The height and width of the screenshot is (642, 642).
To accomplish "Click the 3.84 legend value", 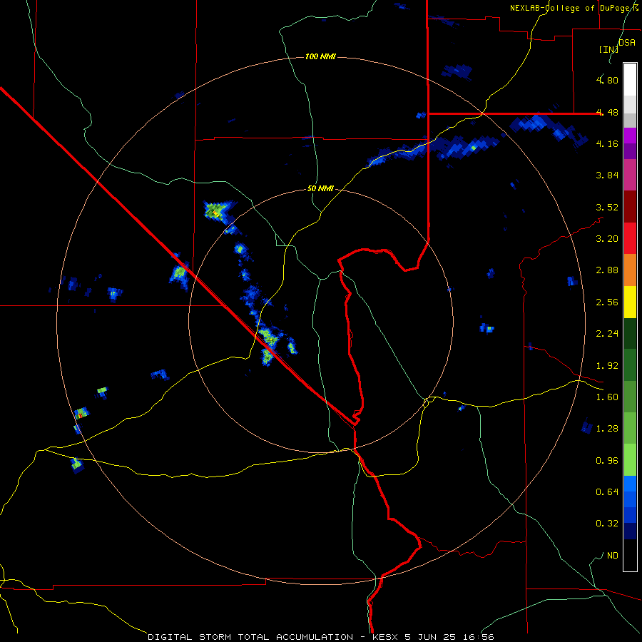I will [x=607, y=175].
